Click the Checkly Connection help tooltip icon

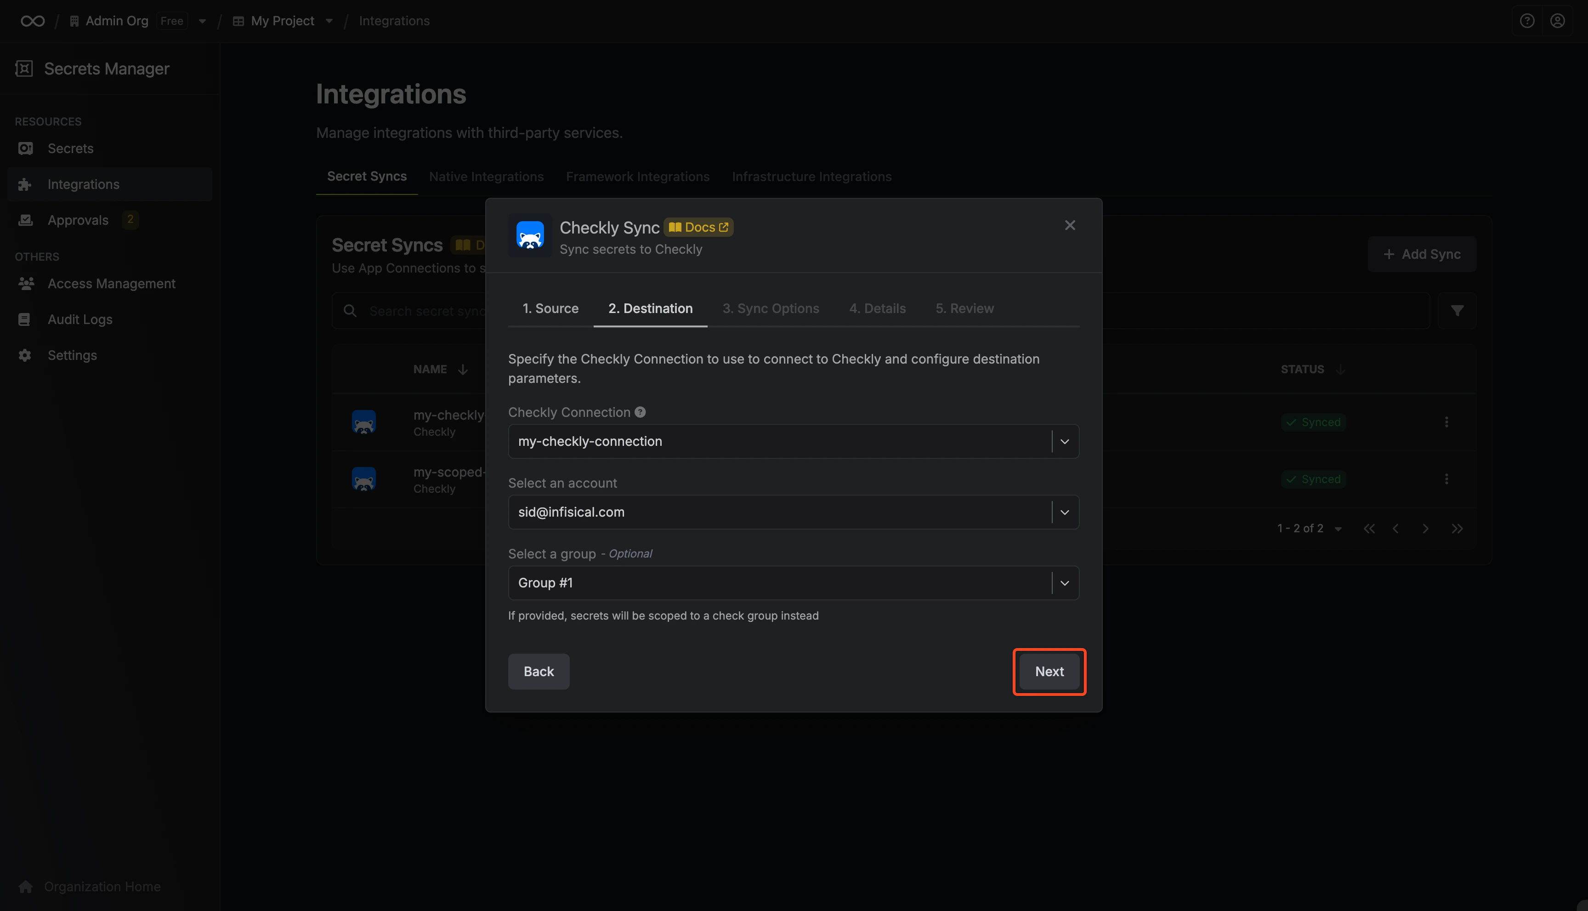point(640,412)
